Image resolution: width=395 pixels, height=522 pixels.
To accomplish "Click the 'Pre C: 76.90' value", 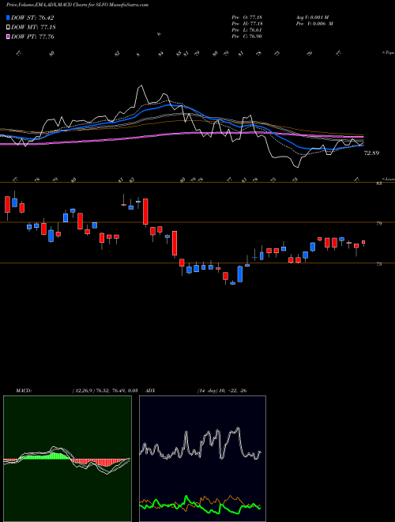I will point(246,36).
